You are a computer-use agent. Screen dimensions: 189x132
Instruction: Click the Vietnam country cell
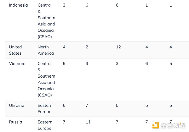(17, 63)
